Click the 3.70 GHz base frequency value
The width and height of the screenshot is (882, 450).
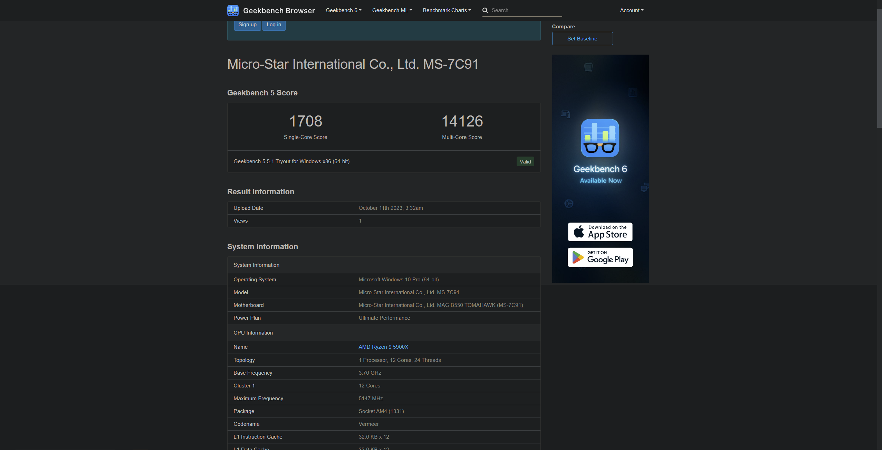(370, 373)
